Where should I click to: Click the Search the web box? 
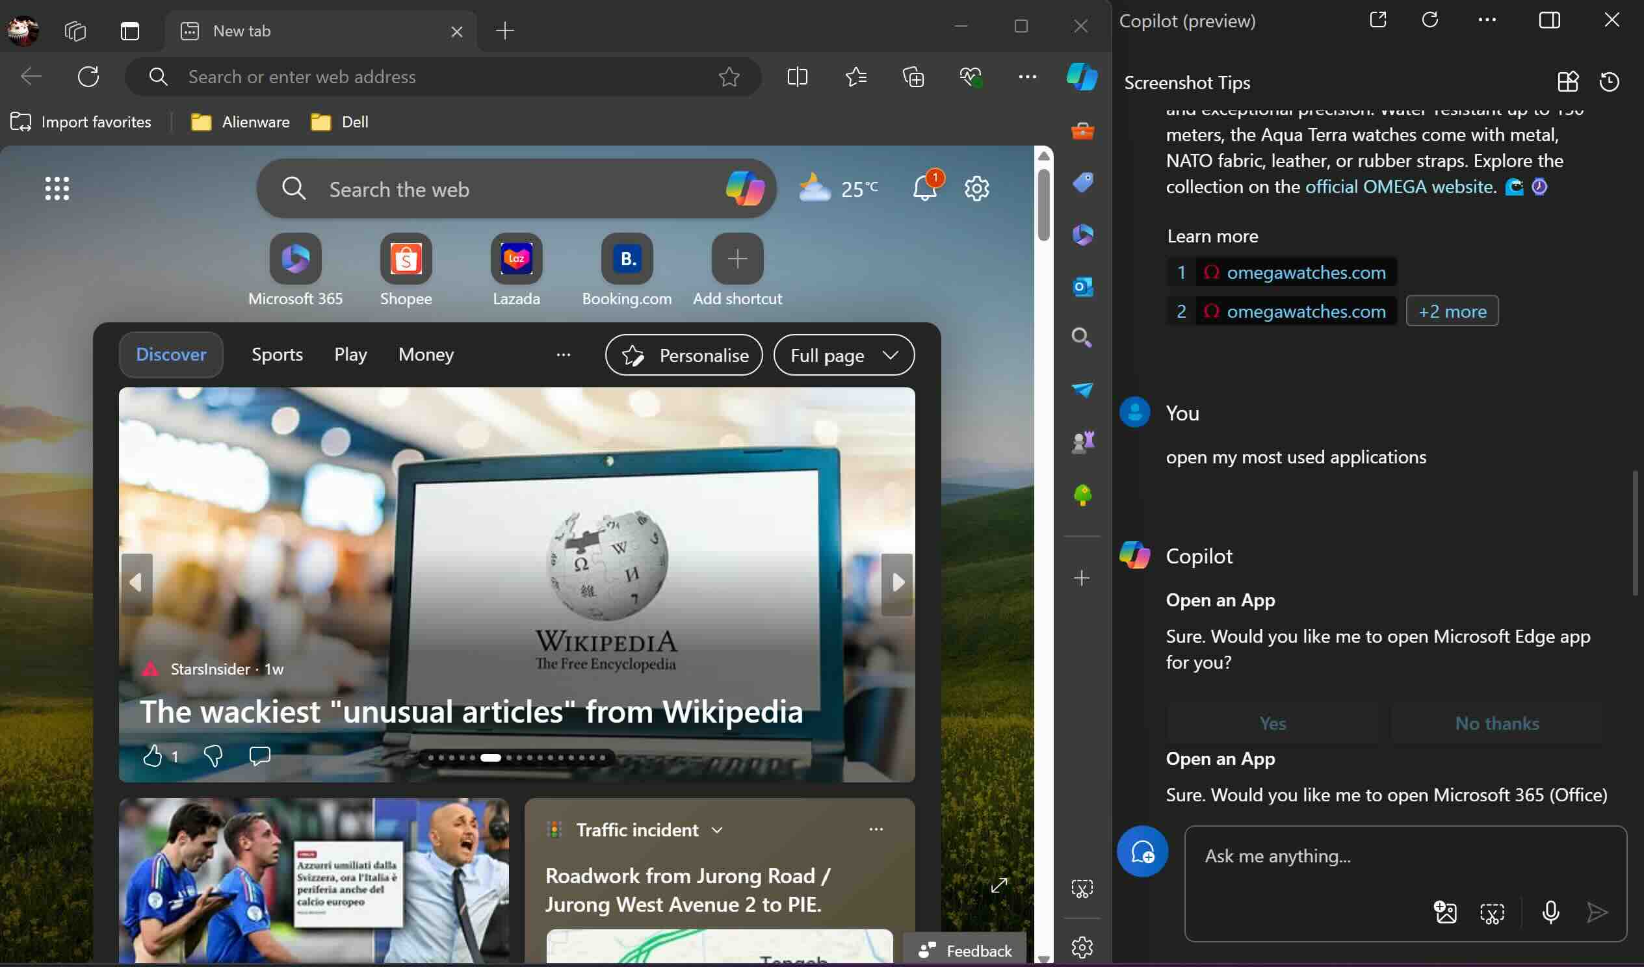point(515,189)
